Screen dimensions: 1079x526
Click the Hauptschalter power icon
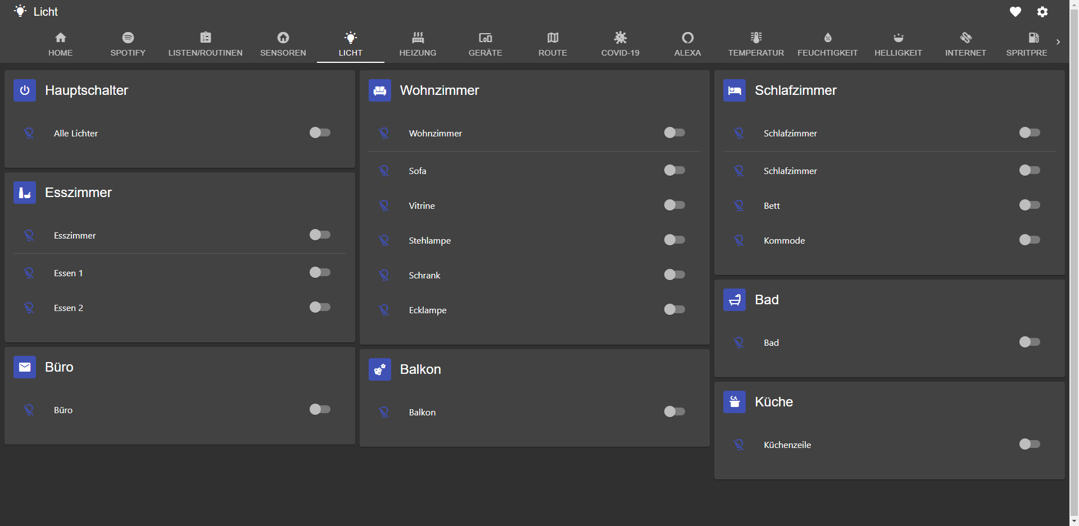[x=25, y=90]
